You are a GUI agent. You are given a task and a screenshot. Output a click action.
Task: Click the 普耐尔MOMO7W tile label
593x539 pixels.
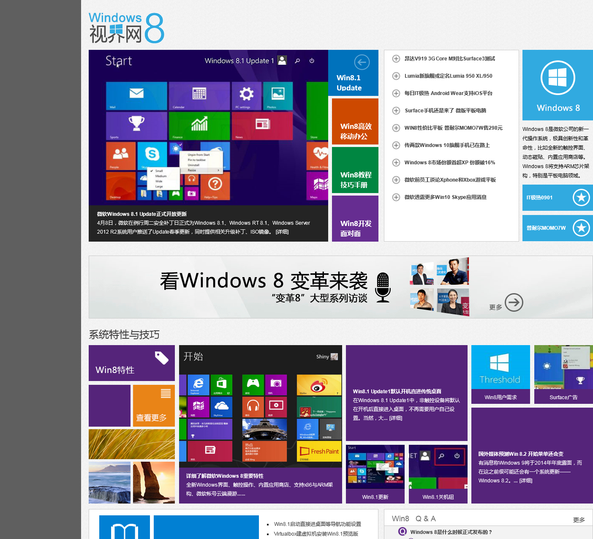pyautogui.click(x=546, y=228)
